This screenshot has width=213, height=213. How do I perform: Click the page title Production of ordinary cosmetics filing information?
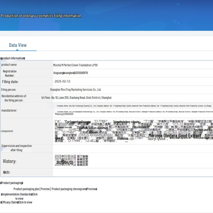tap(41, 16)
